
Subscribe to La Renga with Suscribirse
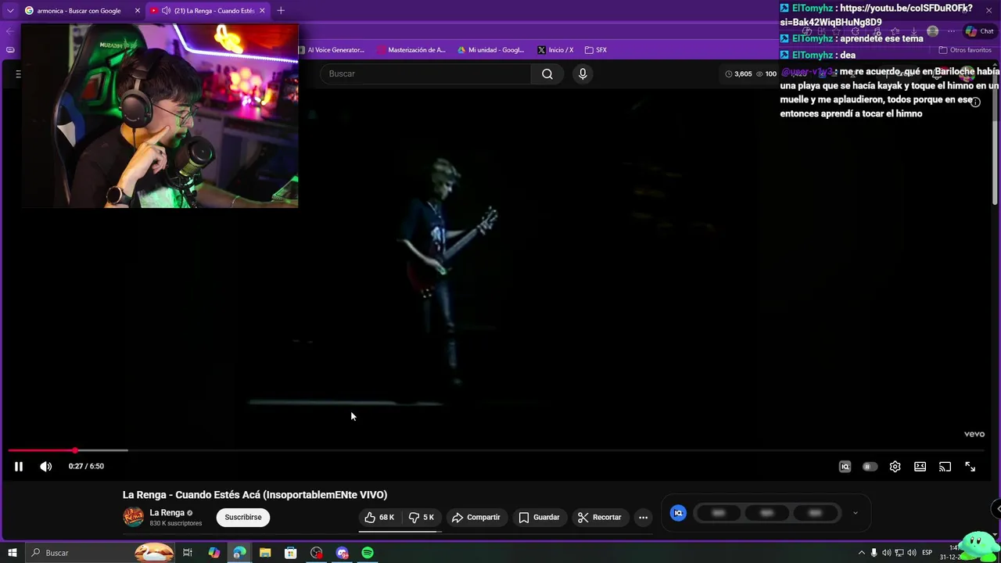[x=243, y=518]
